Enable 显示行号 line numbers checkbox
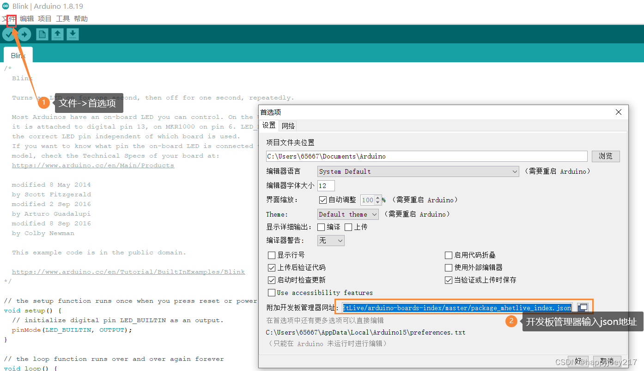Screen dimensions: 644x371 (272, 255)
